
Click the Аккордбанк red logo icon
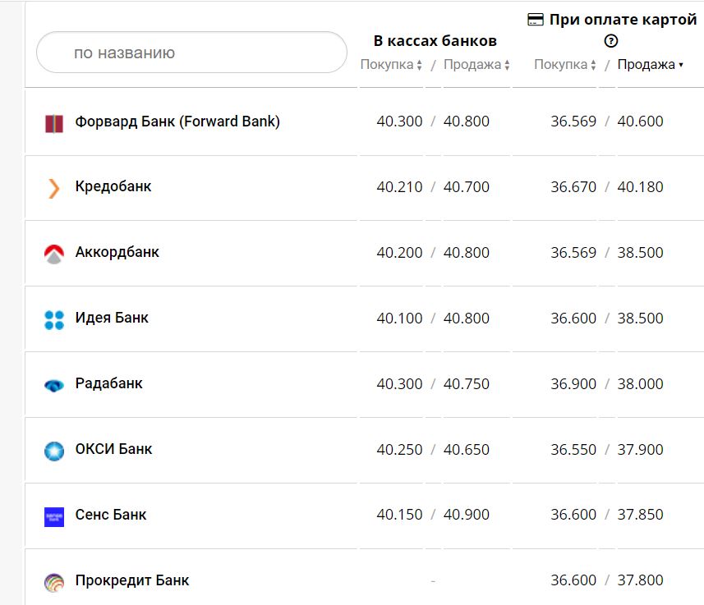(53, 254)
